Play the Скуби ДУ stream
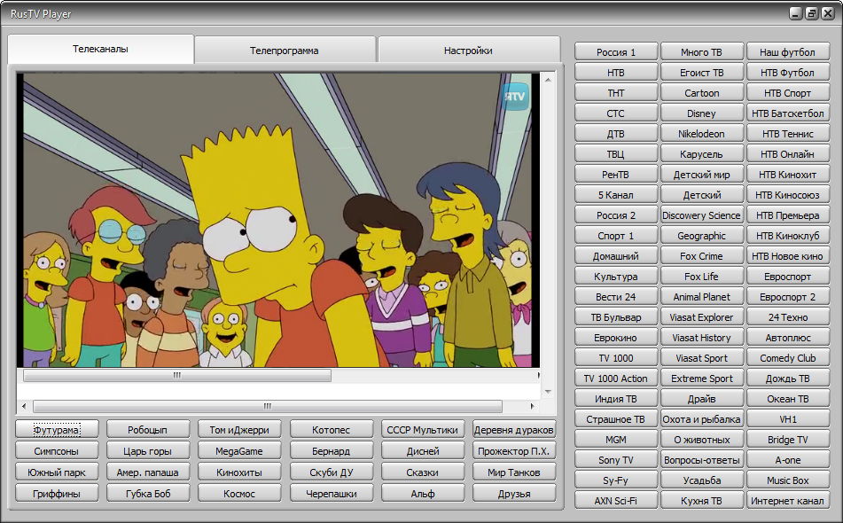 (332, 472)
